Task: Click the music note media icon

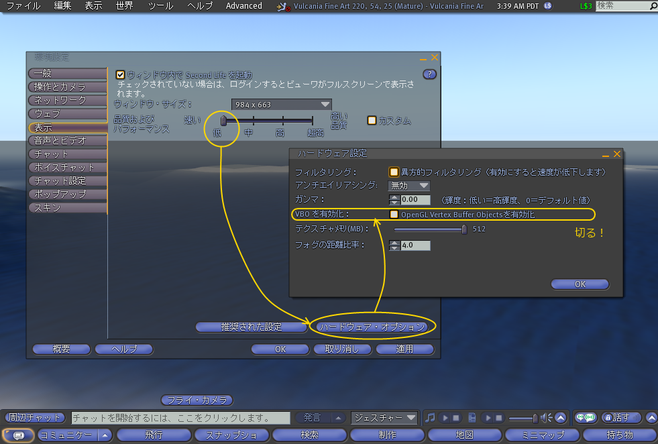Action: [430, 417]
